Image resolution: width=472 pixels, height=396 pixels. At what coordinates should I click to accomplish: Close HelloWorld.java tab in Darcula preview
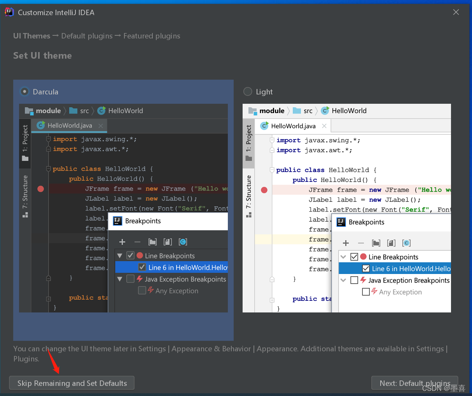101,126
